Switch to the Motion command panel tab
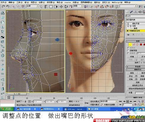 click(x=140, y=12)
